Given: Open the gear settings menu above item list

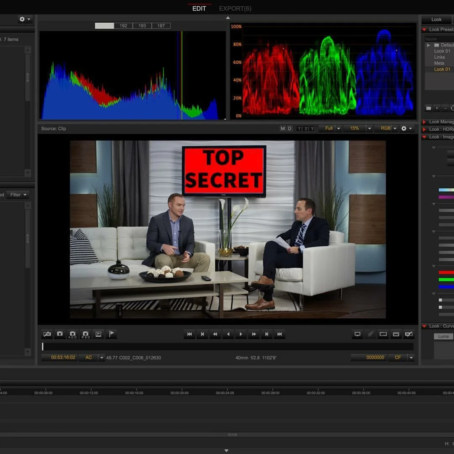Looking at the screenshot, I should point(25,19).
